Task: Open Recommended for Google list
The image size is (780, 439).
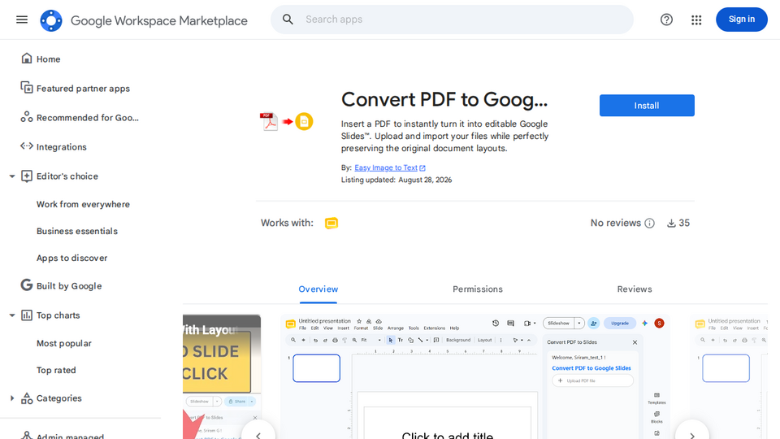Action: pyautogui.click(x=88, y=118)
